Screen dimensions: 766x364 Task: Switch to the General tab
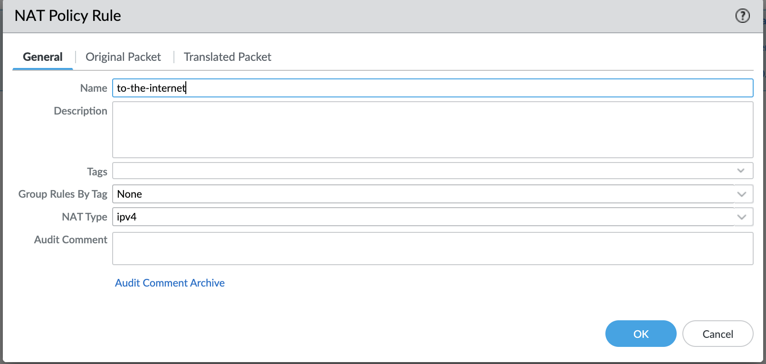[43, 57]
